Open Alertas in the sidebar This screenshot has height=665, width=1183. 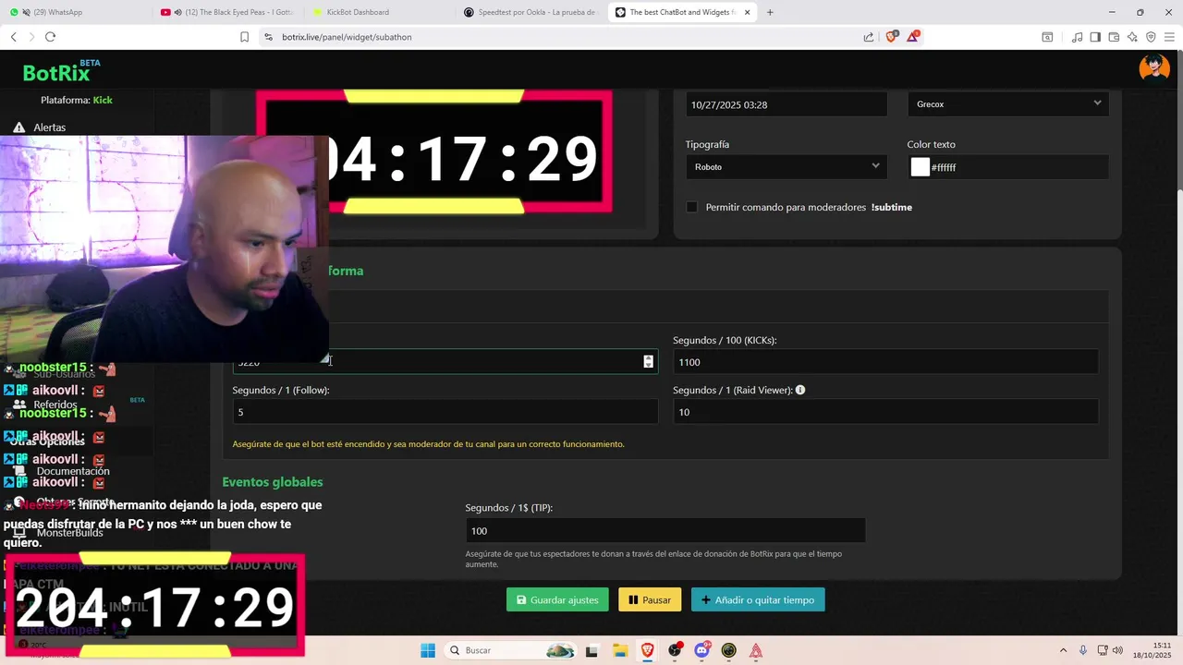[x=50, y=127]
